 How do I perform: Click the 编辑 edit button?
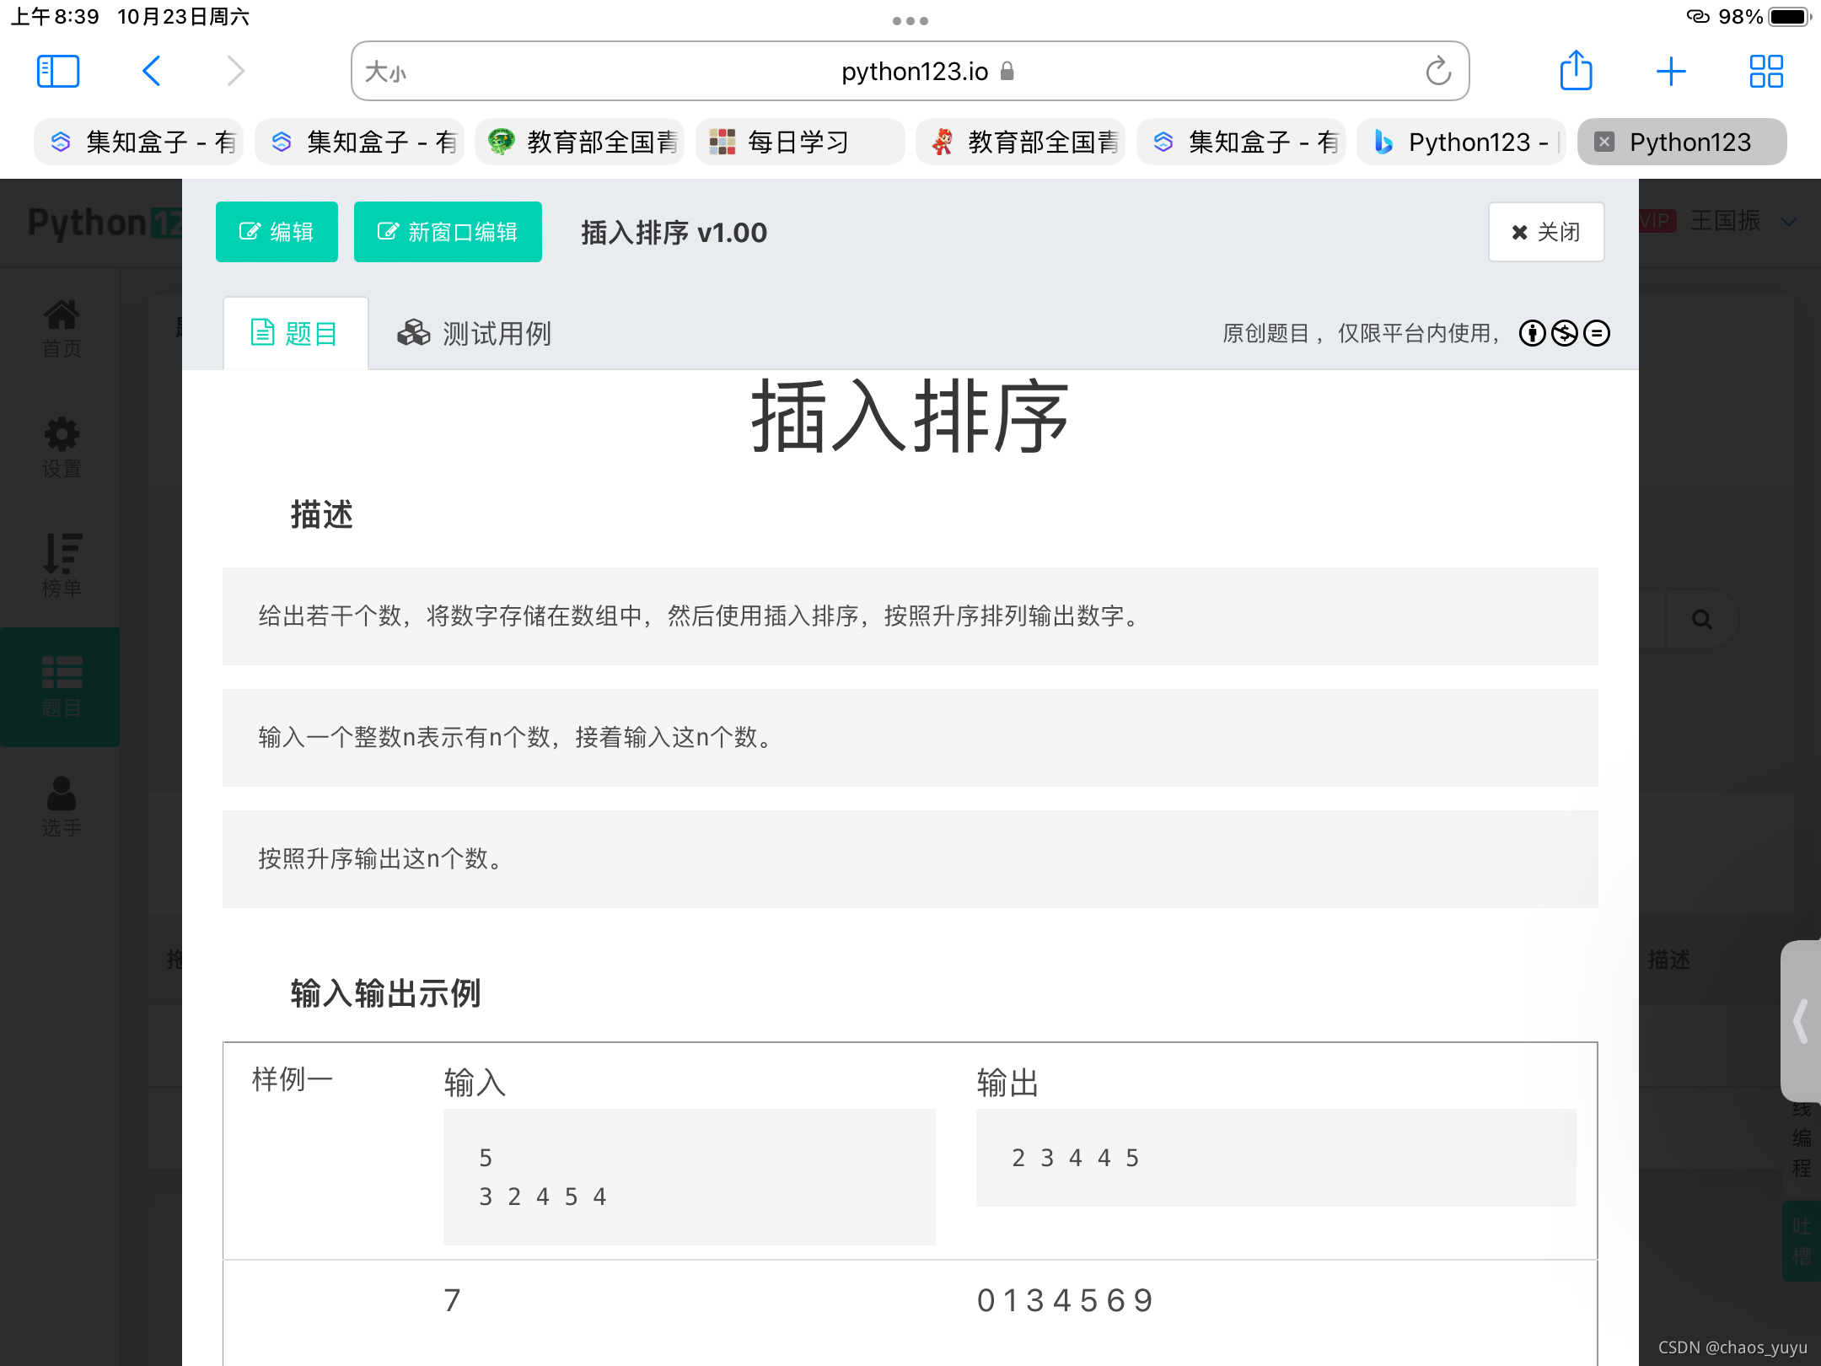coord(277,232)
